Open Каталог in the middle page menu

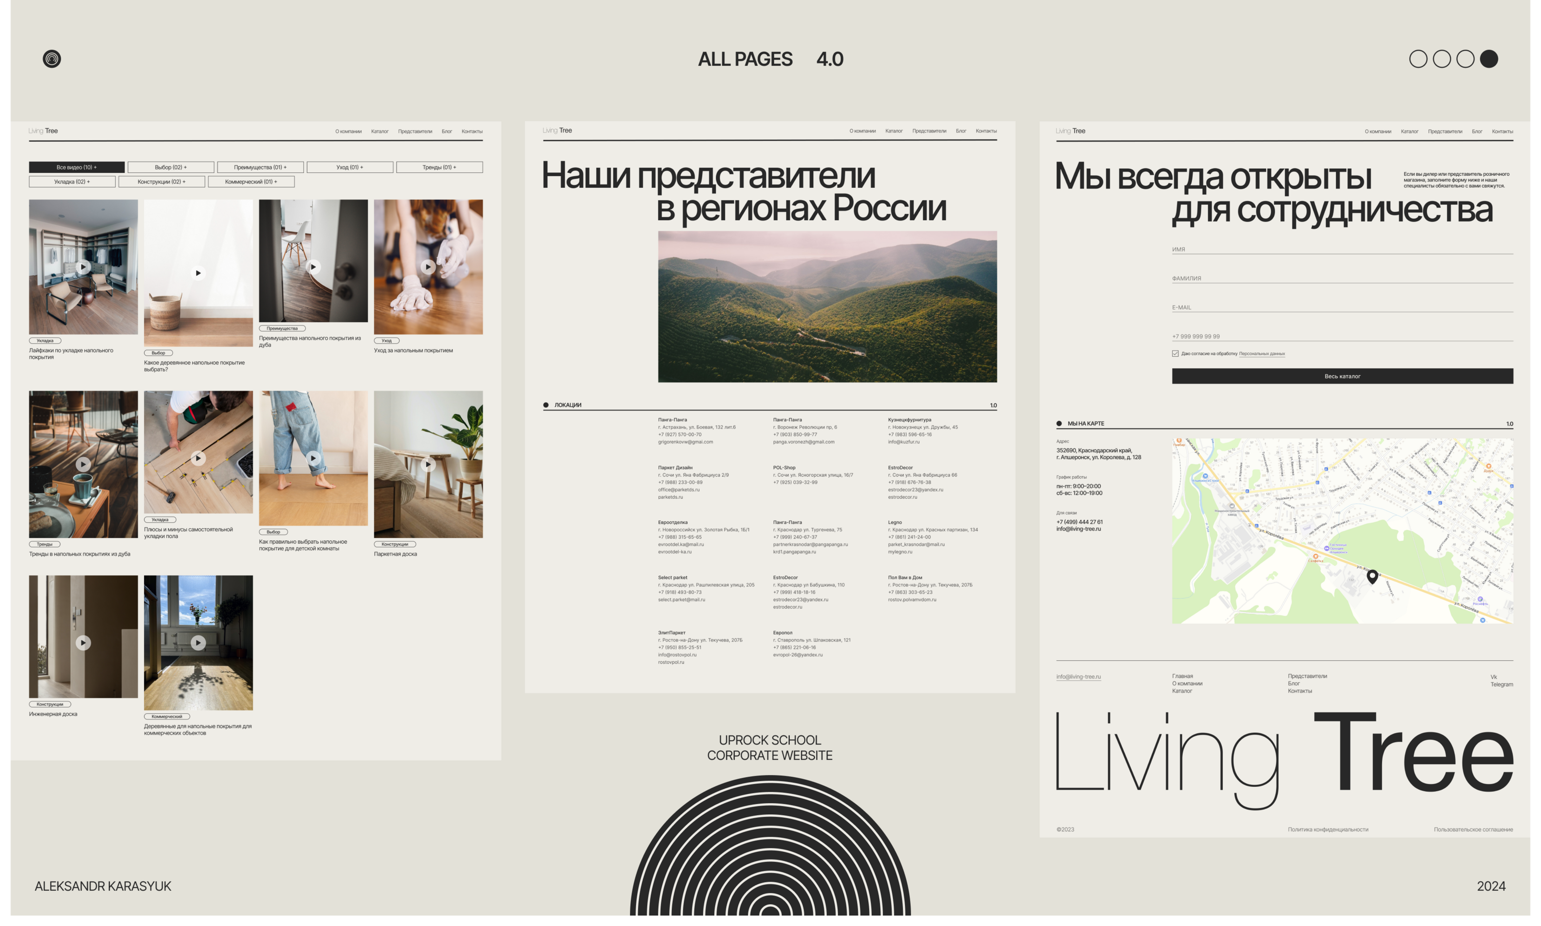[x=893, y=131]
